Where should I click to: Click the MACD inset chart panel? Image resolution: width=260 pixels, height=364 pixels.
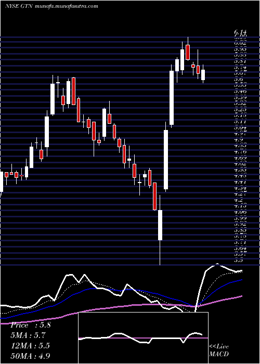click(143, 338)
